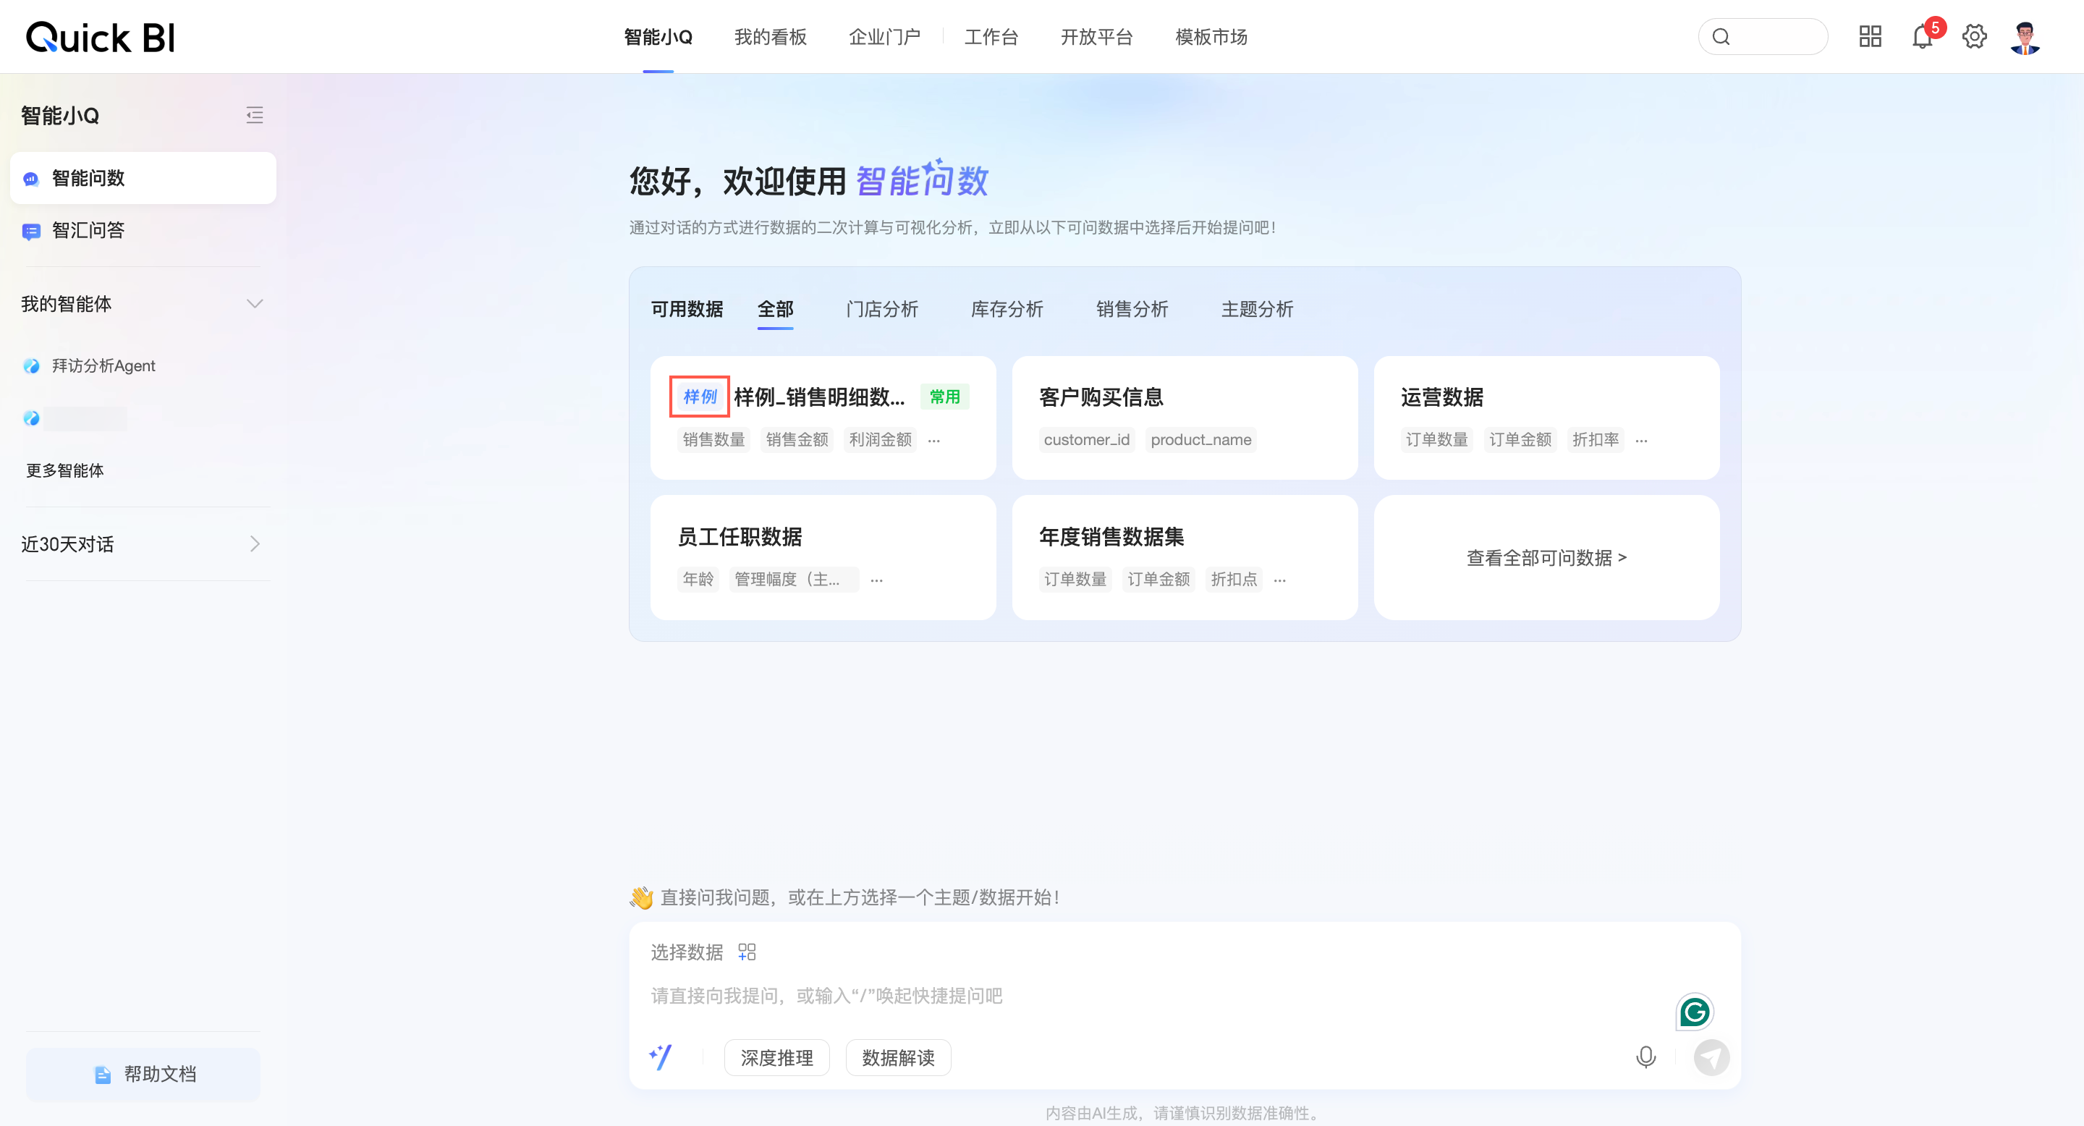Open 工作台 in top navigation
Image resolution: width=2084 pixels, height=1126 pixels.
pos(990,37)
